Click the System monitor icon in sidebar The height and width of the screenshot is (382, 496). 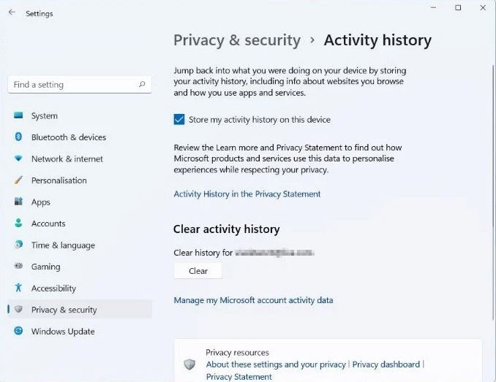18,115
